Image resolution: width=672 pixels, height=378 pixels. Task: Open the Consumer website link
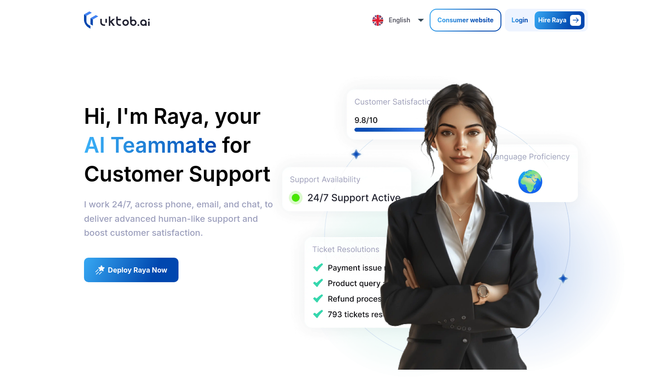tap(465, 20)
